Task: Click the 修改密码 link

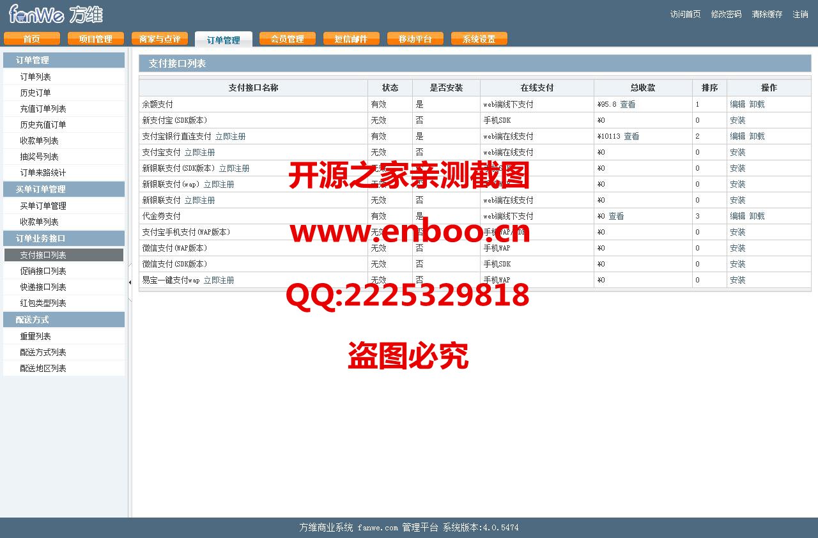Action: click(727, 14)
